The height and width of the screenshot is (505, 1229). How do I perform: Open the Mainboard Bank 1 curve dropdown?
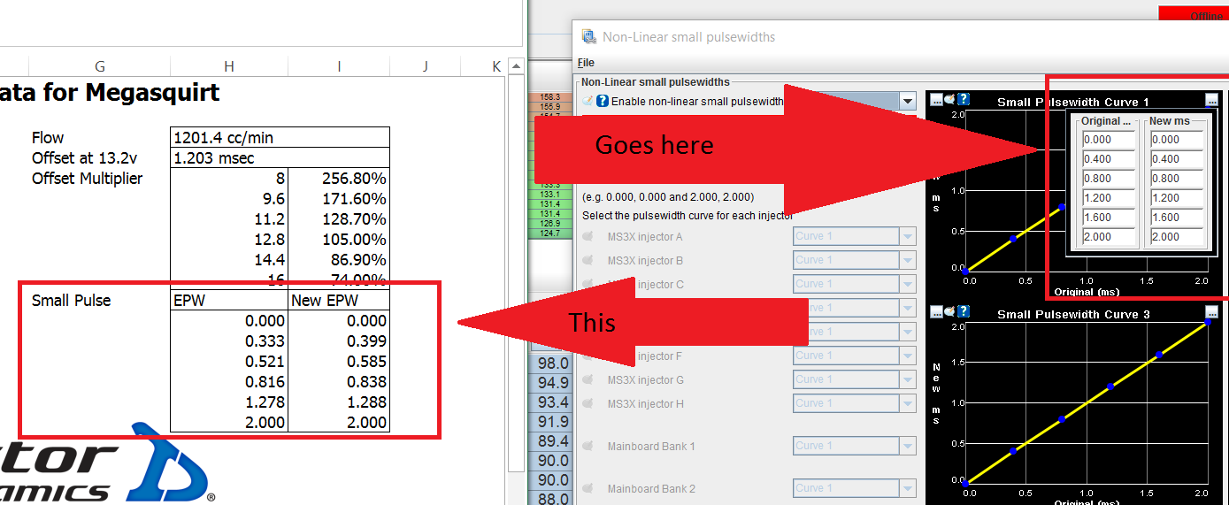(907, 446)
